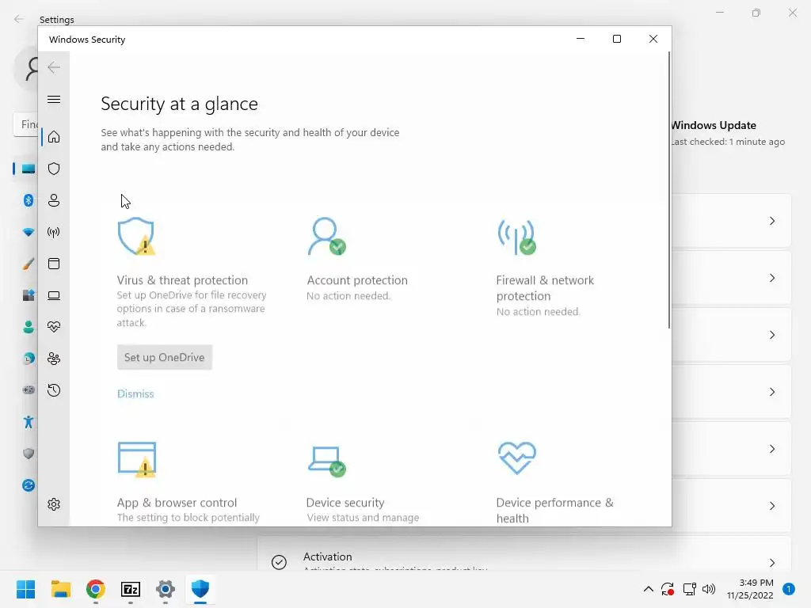Open Device performance & health heading
811x608 pixels.
pyautogui.click(x=554, y=511)
